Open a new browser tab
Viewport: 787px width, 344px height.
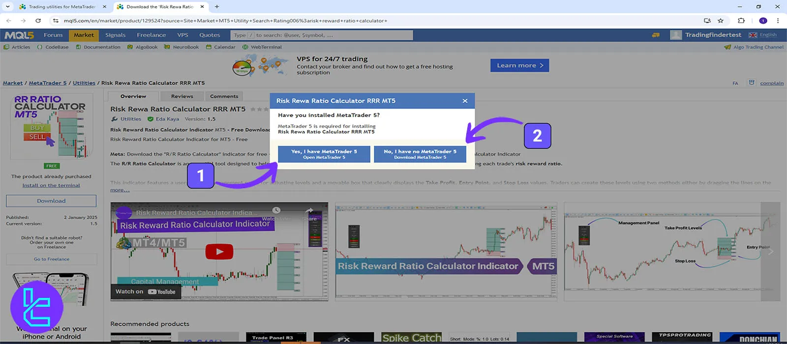(217, 7)
